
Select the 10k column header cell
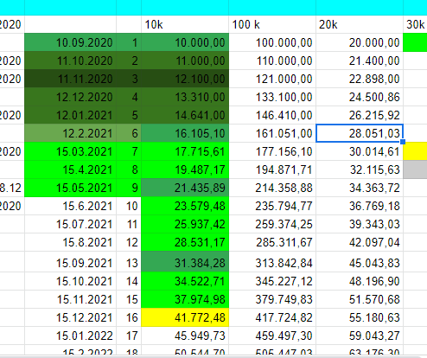tap(185, 24)
